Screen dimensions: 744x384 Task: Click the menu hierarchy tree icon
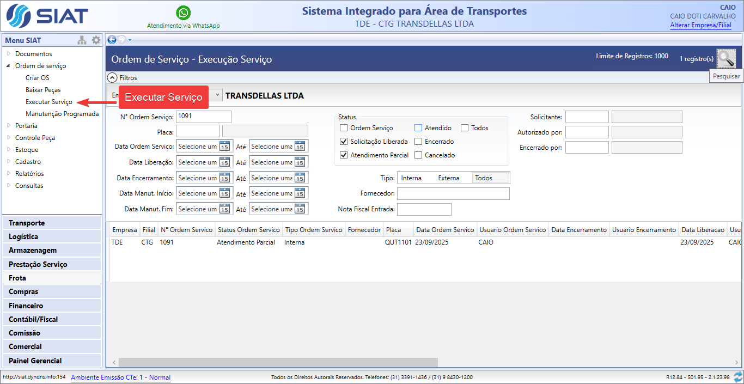click(x=82, y=40)
